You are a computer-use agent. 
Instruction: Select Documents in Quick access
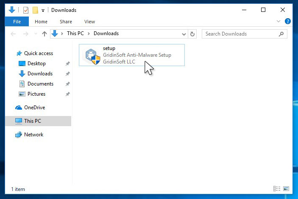point(40,84)
